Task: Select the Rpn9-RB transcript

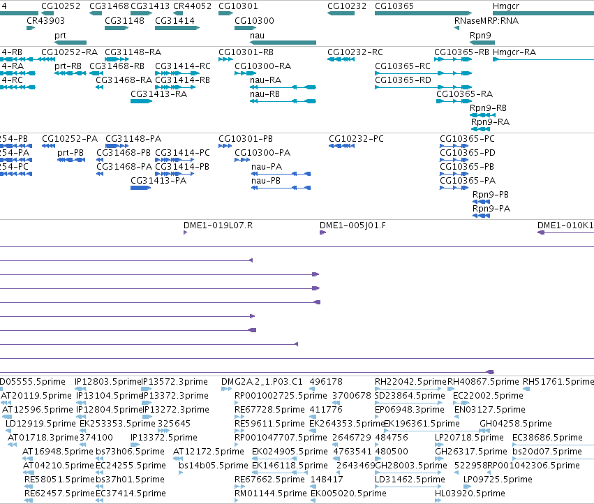Action: tap(482, 115)
